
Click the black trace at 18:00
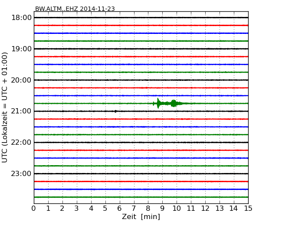click(141, 17)
